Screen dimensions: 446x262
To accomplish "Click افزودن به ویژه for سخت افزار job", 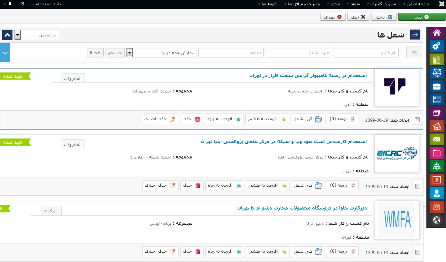I will point(225,119).
